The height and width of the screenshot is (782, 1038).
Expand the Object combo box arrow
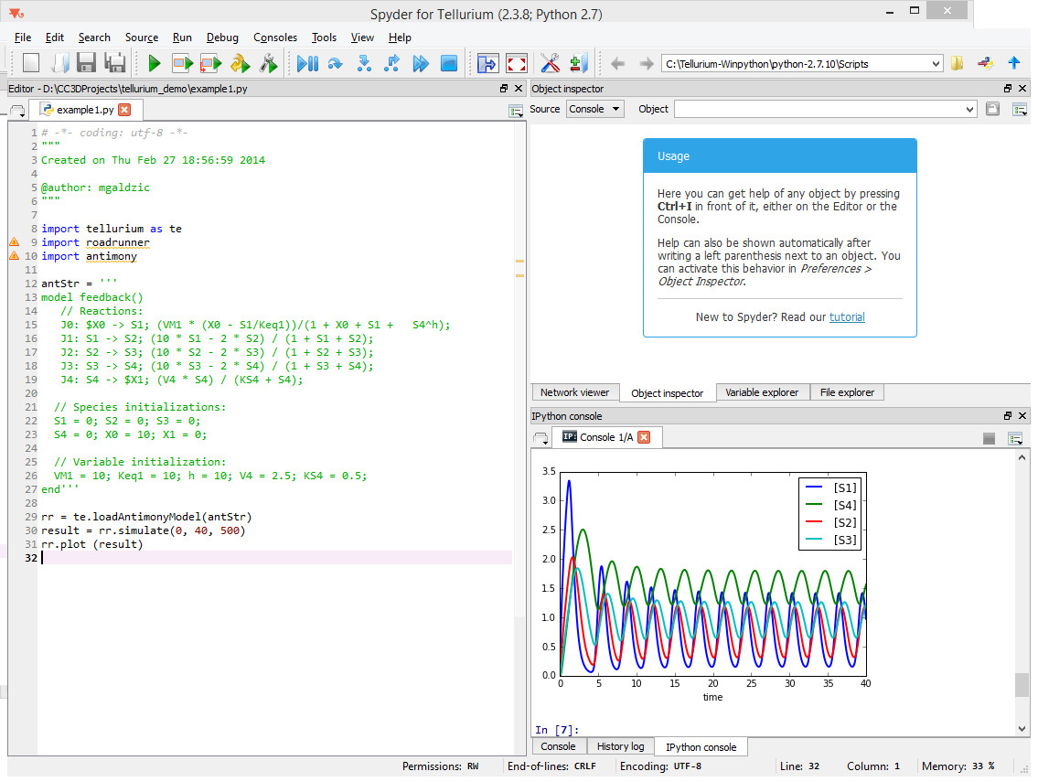tap(969, 109)
